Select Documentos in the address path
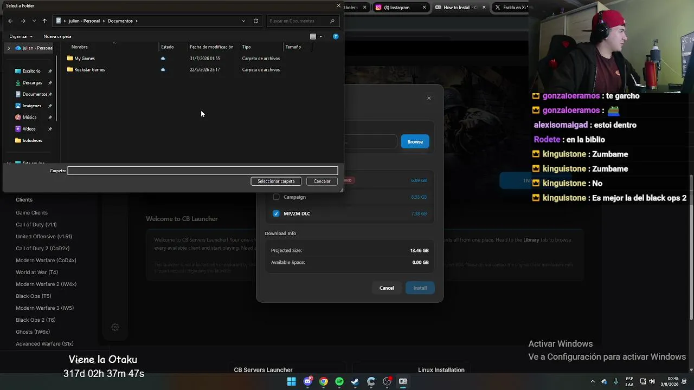694x390 pixels. tap(120, 21)
